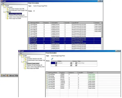Click the Value field containing Family Holiday
The image size is (122, 98).
pyautogui.click(x=87, y=63)
